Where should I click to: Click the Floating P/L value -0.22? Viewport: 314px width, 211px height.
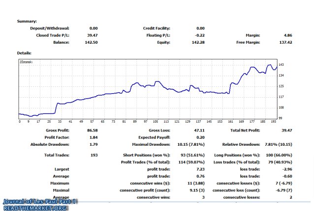(x=199, y=35)
